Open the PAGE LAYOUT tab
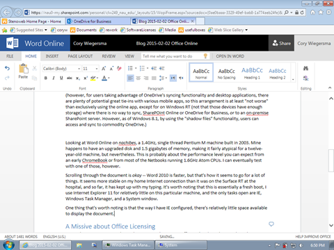 pos(80,56)
